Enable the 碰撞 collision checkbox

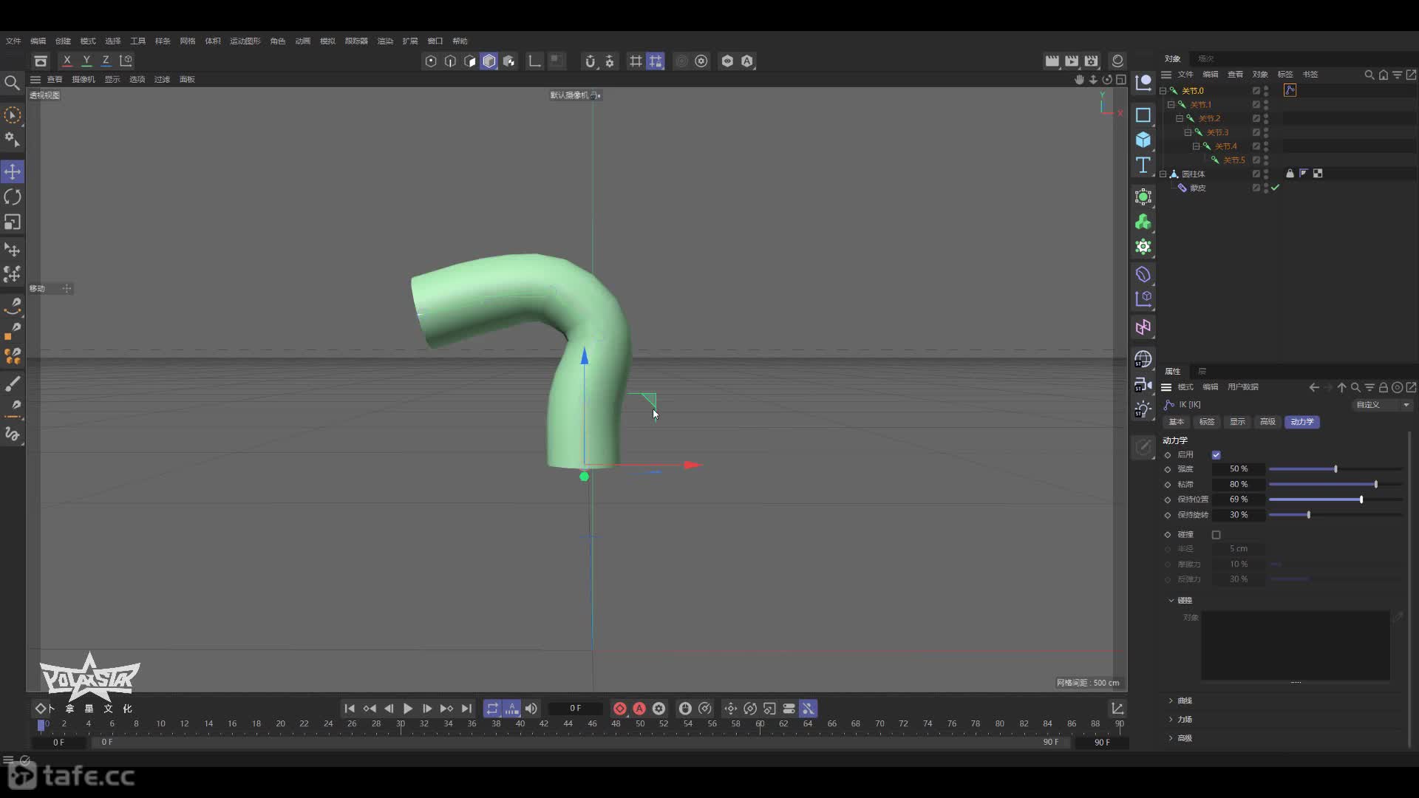tap(1216, 535)
